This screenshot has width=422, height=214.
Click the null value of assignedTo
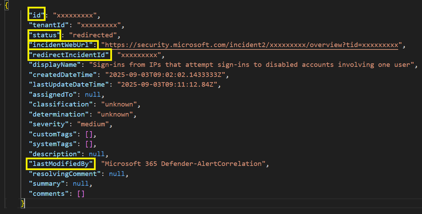93,95
